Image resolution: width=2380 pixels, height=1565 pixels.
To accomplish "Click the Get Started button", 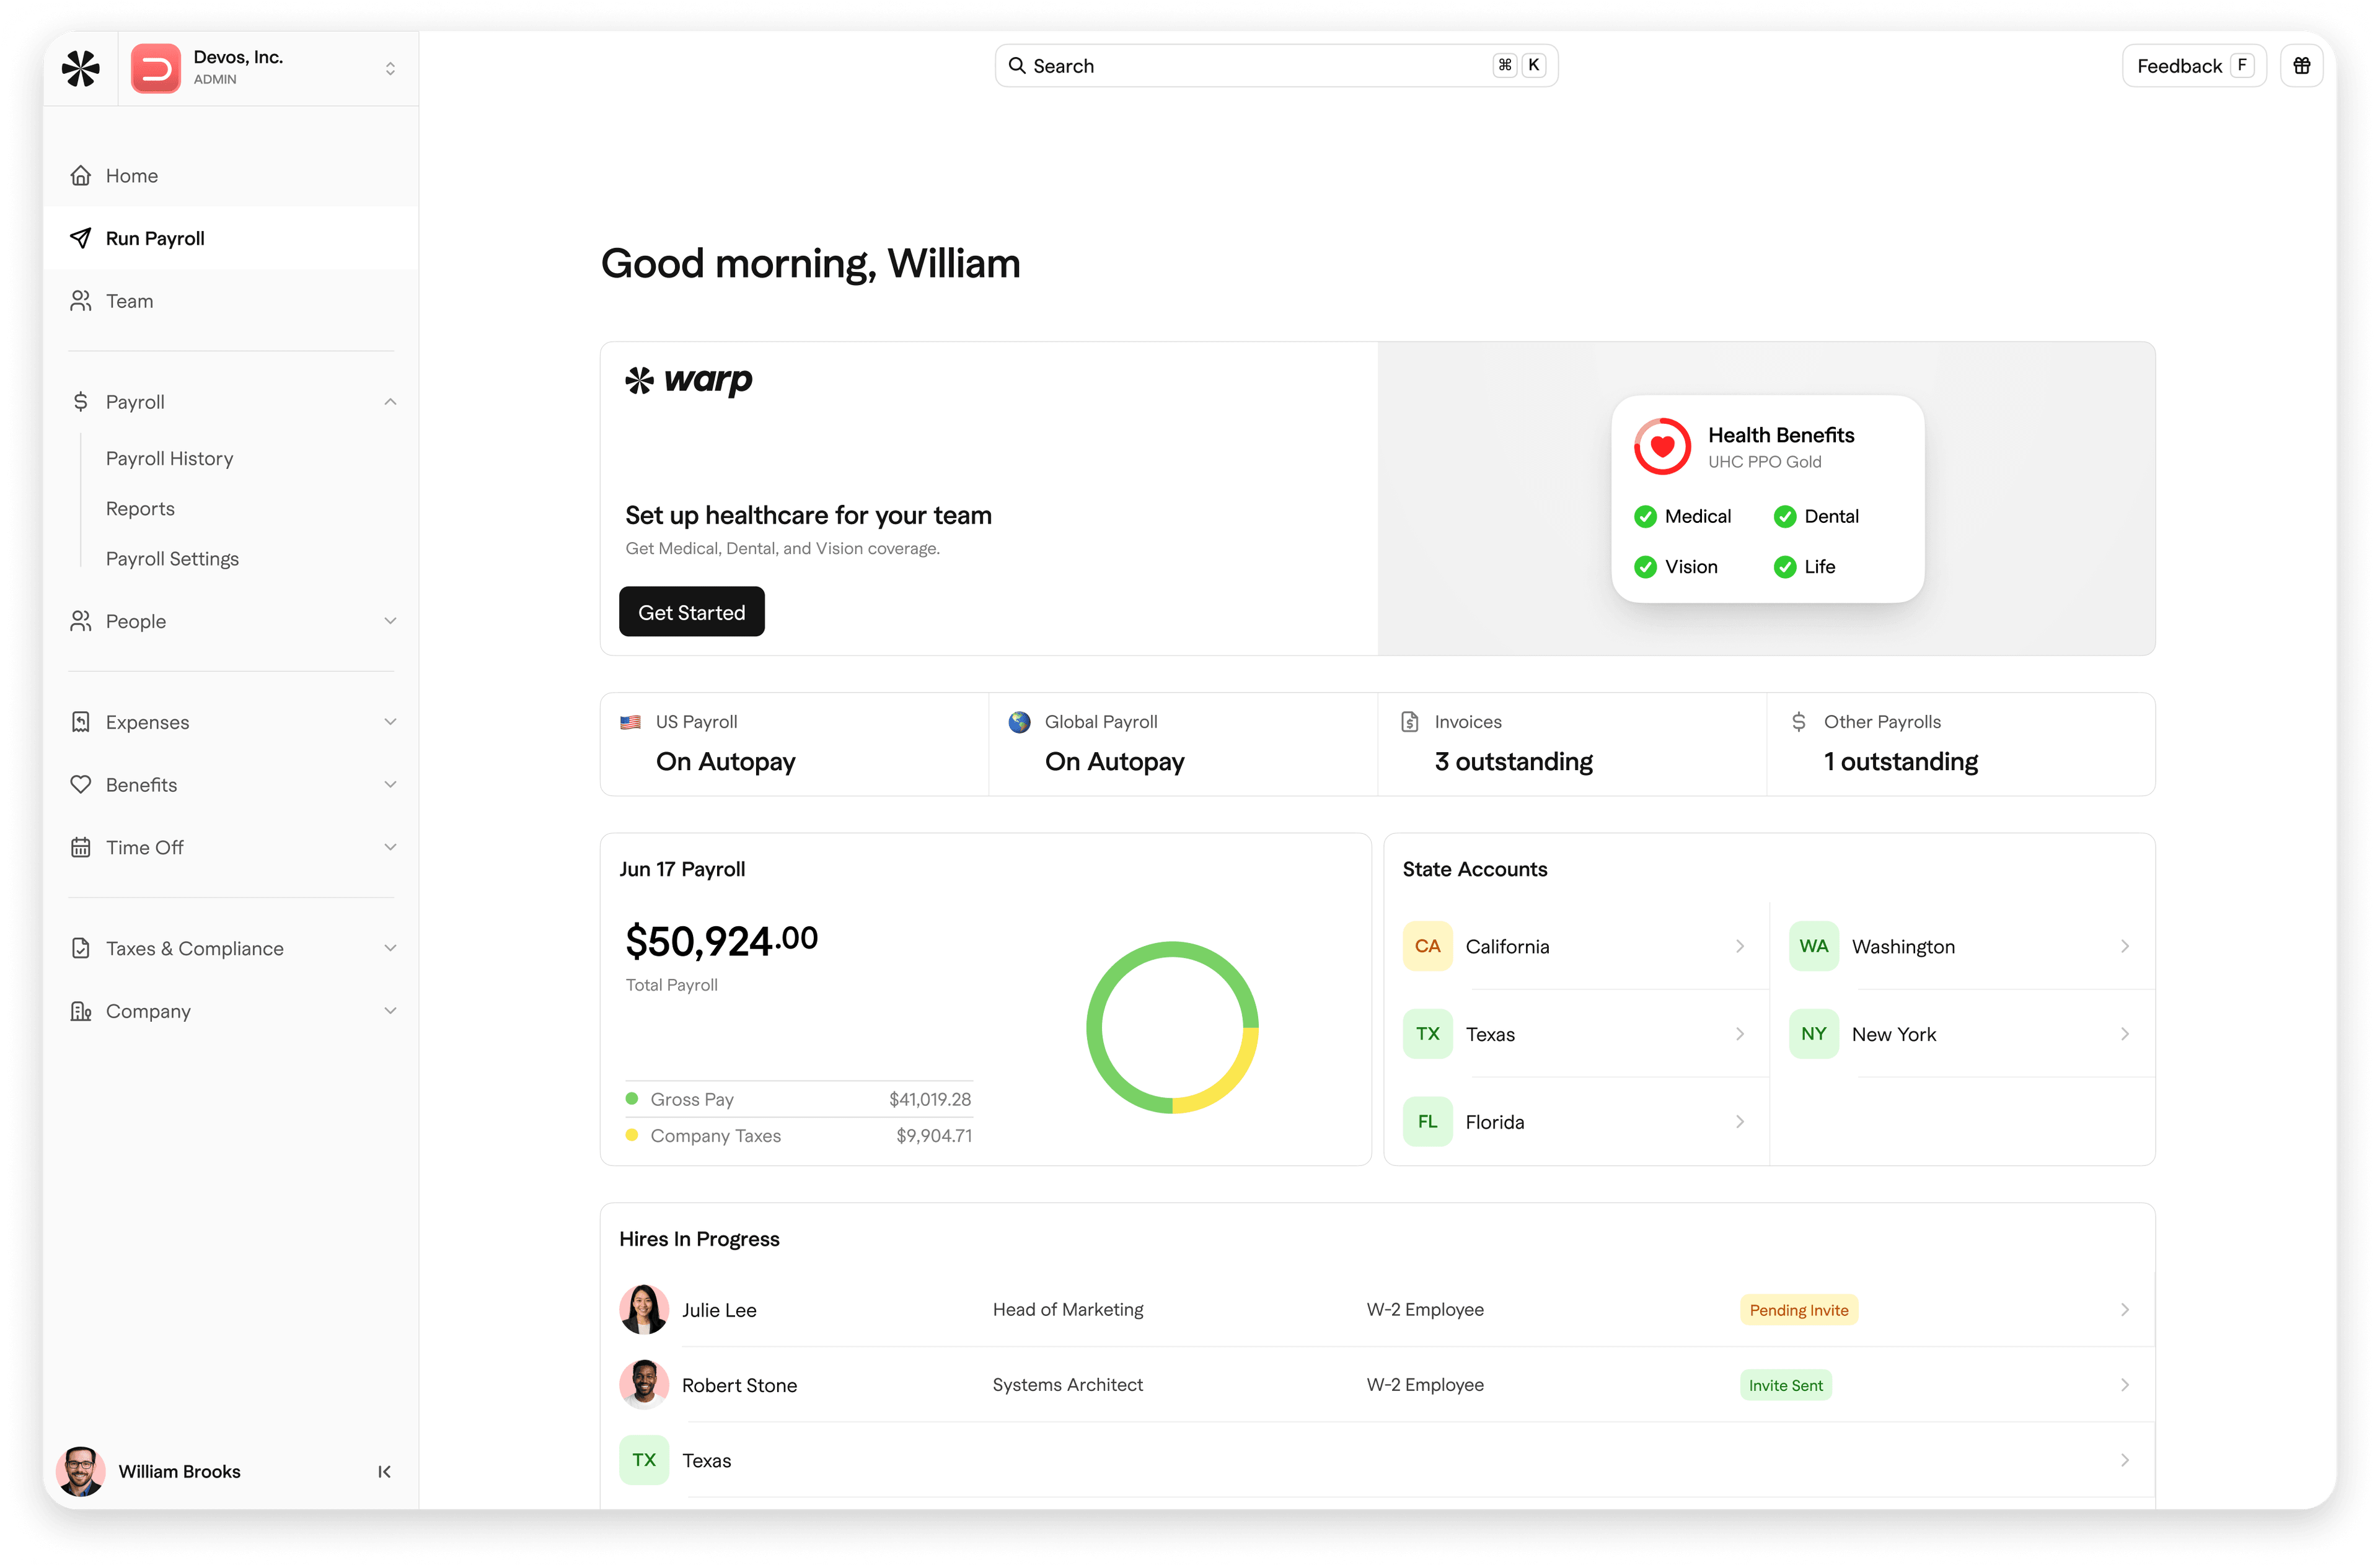I will coord(691,611).
